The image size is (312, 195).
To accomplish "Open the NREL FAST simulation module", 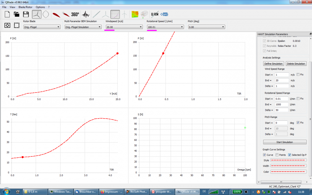I will pyautogui.click(x=164, y=14).
